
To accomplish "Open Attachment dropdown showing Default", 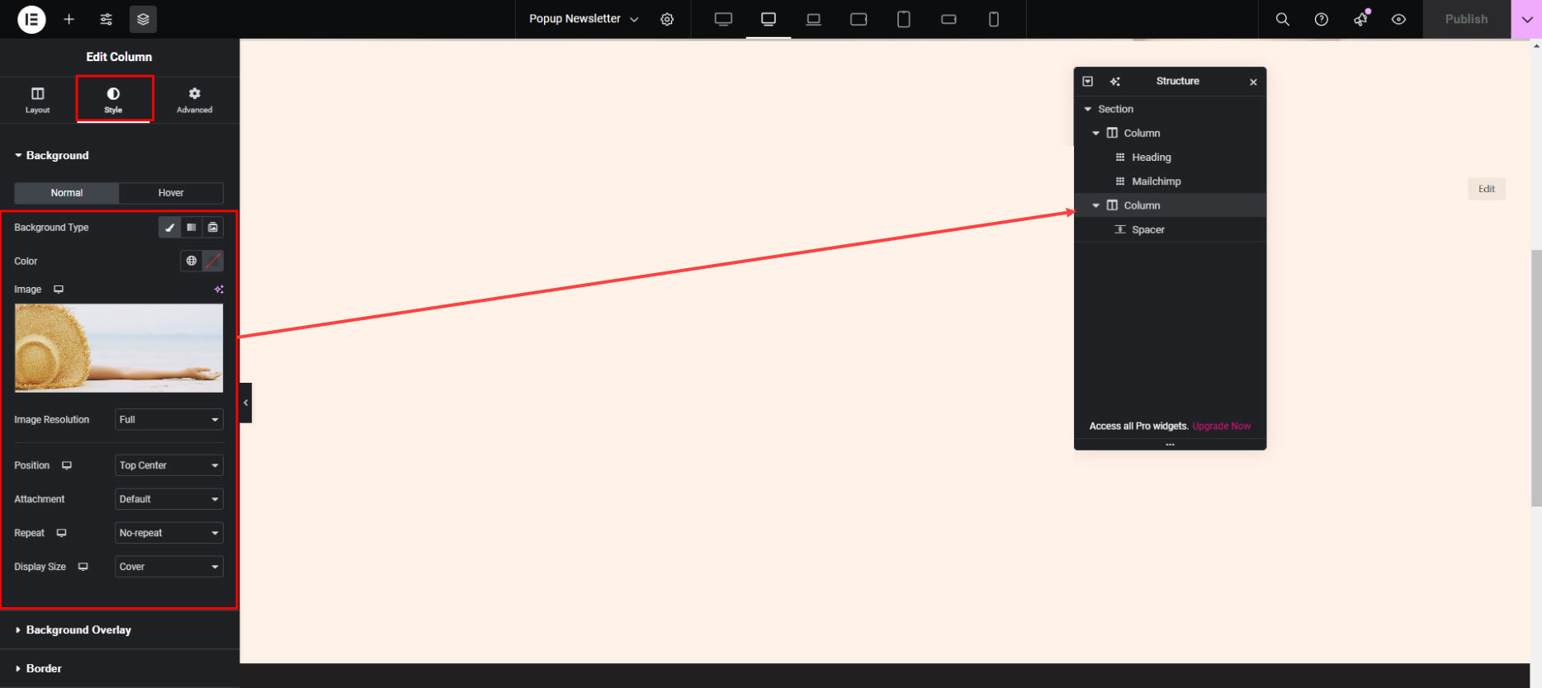I will tap(169, 499).
